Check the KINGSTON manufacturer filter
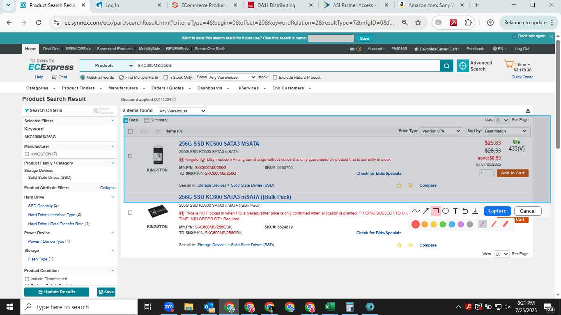Viewport: 561px width, 315px height. click(27, 154)
